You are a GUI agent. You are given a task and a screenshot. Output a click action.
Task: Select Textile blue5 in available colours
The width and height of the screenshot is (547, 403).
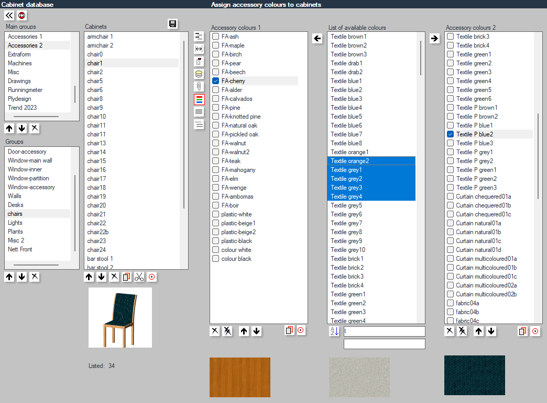(371, 116)
